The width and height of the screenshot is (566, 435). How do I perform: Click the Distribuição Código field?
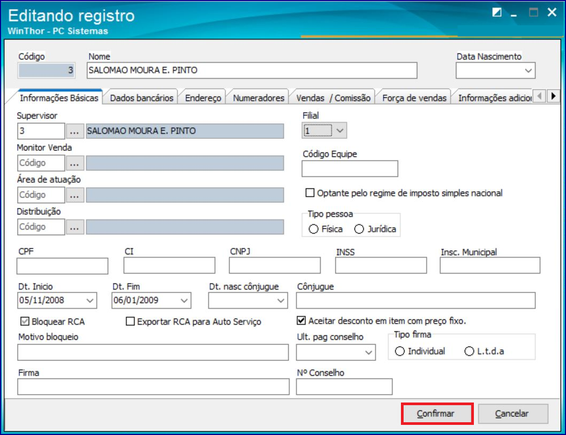41,227
